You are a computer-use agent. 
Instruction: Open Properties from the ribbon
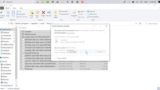[x=74, y=14]
